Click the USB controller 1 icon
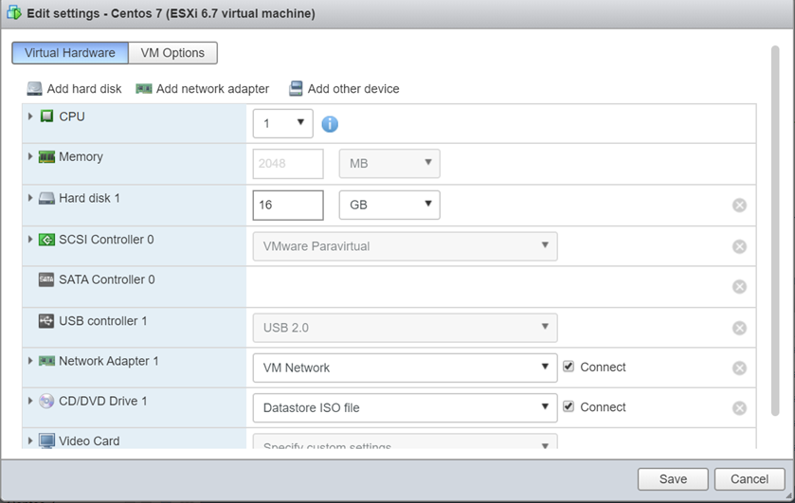 click(x=46, y=321)
